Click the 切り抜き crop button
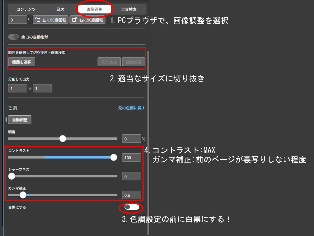Viewport: 314px width, 236px height. 109,62
